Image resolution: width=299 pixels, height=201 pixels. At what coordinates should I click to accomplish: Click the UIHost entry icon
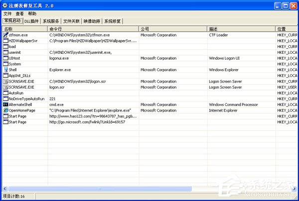[5, 58]
